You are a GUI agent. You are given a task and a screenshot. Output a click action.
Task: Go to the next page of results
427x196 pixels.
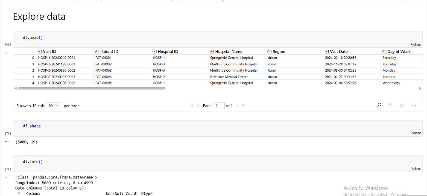[x=237, y=105]
